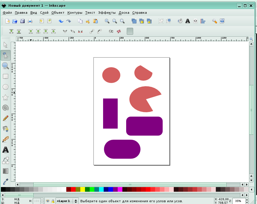Click the large purple rounded rectangle at the bottom

point(122,149)
